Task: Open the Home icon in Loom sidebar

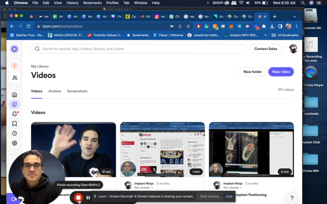Action: click(x=15, y=94)
